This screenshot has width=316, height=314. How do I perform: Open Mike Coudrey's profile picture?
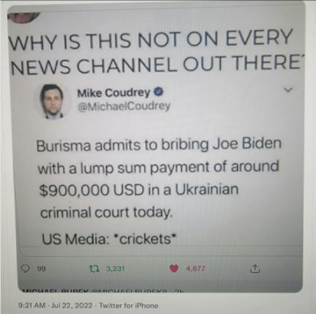pyautogui.click(x=52, y=102)
